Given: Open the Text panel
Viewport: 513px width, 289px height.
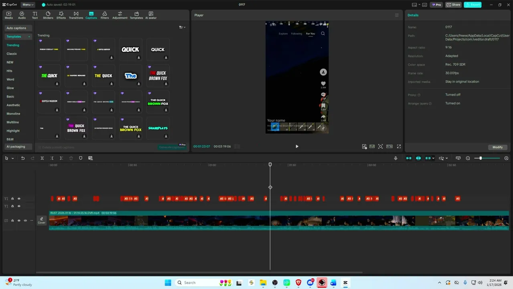Looking at the screenshot, I should pos(35,15).
